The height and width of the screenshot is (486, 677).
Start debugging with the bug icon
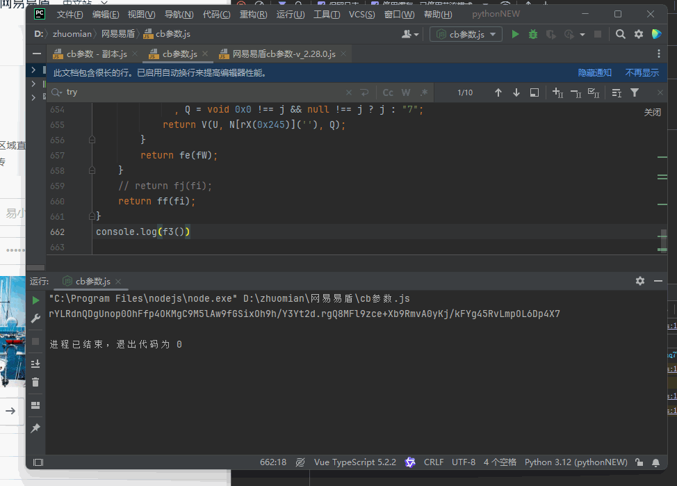click(x=533, y=34)
